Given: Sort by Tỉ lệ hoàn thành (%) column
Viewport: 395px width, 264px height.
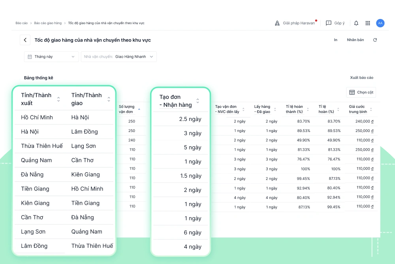Looking at the screenshot, I should [308, 109].
